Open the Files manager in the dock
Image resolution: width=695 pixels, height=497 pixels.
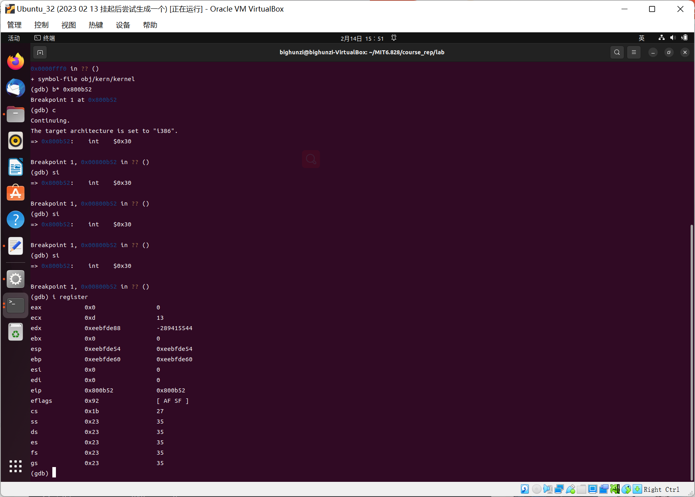pos(16,114)
